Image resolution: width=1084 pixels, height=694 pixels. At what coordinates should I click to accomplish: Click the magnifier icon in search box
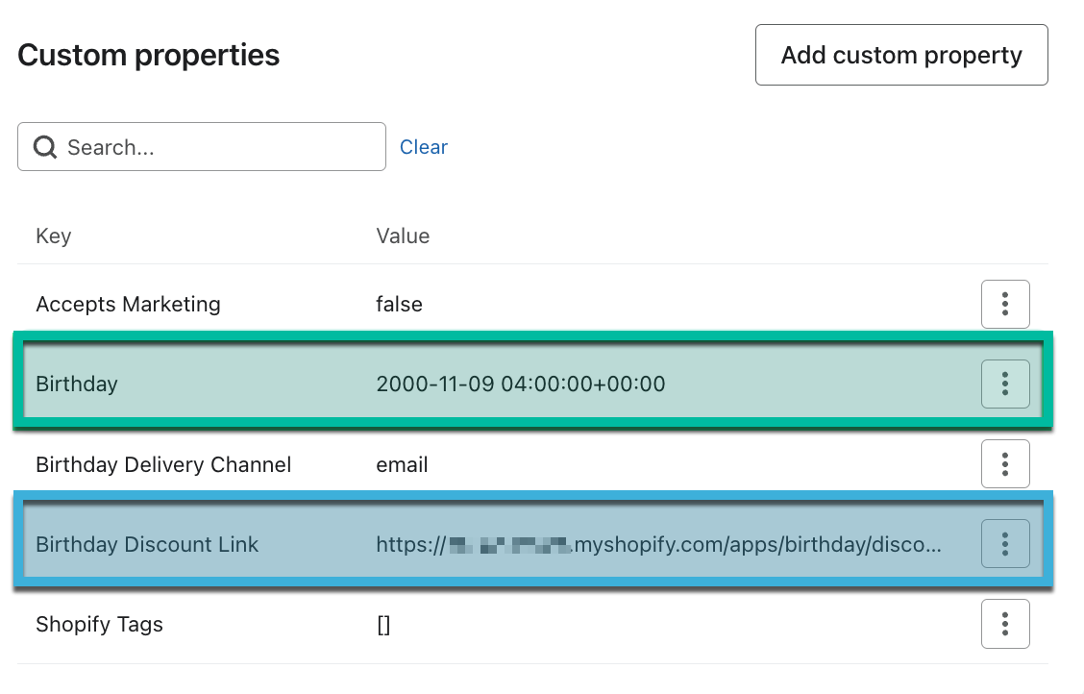(45, 146)
